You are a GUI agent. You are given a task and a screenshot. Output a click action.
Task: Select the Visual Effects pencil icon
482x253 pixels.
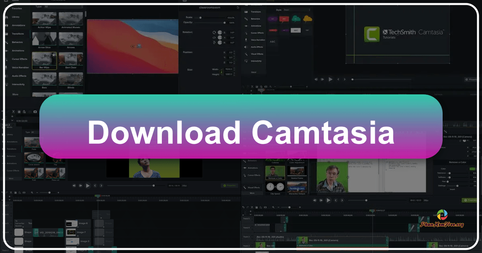click(x=245, y=54)
